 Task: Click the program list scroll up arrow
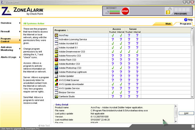tap(192, 29)
